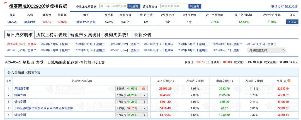
Task: Select date 2024年04月19日 星期五
Action: tap(159, 44)
